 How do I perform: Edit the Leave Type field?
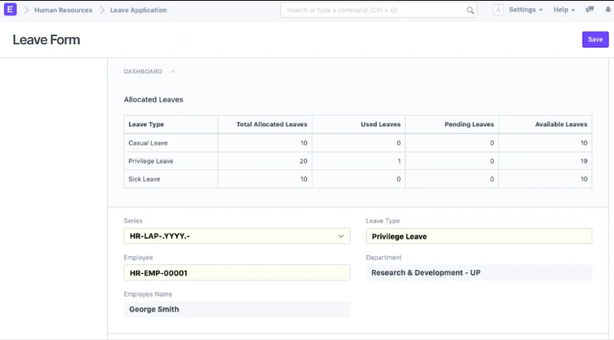point(479,236)
